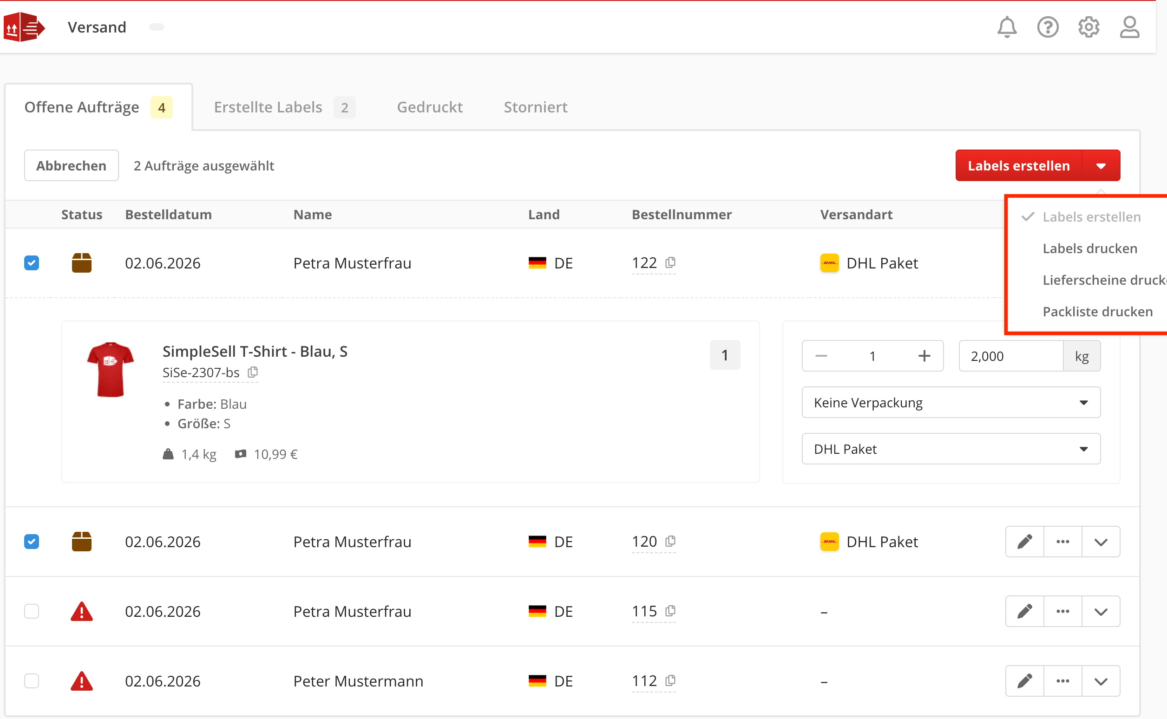Expand order 120 details chevron

tap(1101, 542)
